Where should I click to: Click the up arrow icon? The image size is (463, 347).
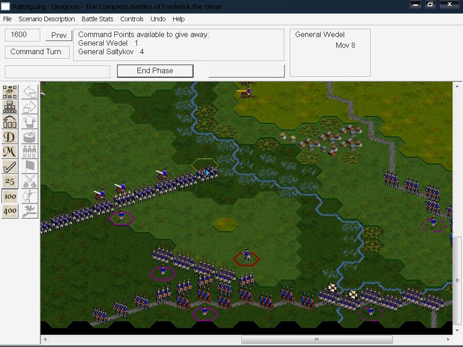coord(30,122)
